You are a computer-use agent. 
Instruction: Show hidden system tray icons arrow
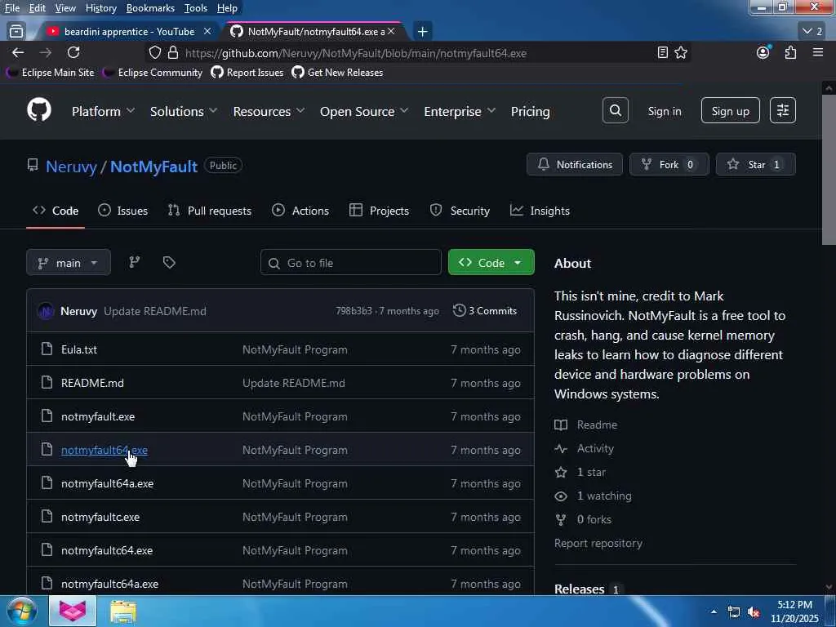(x=714, y=611)
